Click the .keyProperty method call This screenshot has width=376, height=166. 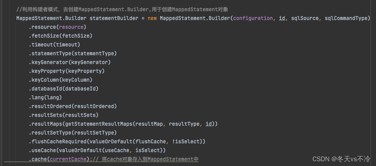coord(47,71)
